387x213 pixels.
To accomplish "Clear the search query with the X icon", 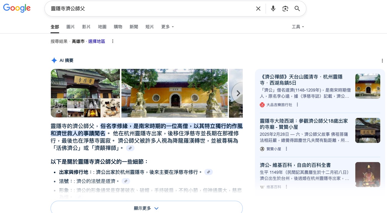I will [x=258, y=9].
